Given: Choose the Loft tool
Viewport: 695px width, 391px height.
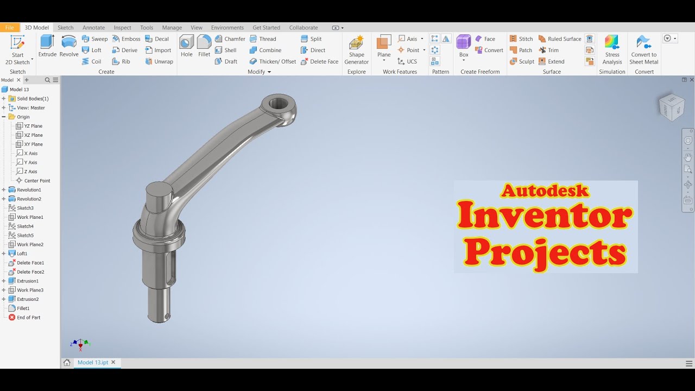Looking at the screenshot, I should click(x=92, y=51).
